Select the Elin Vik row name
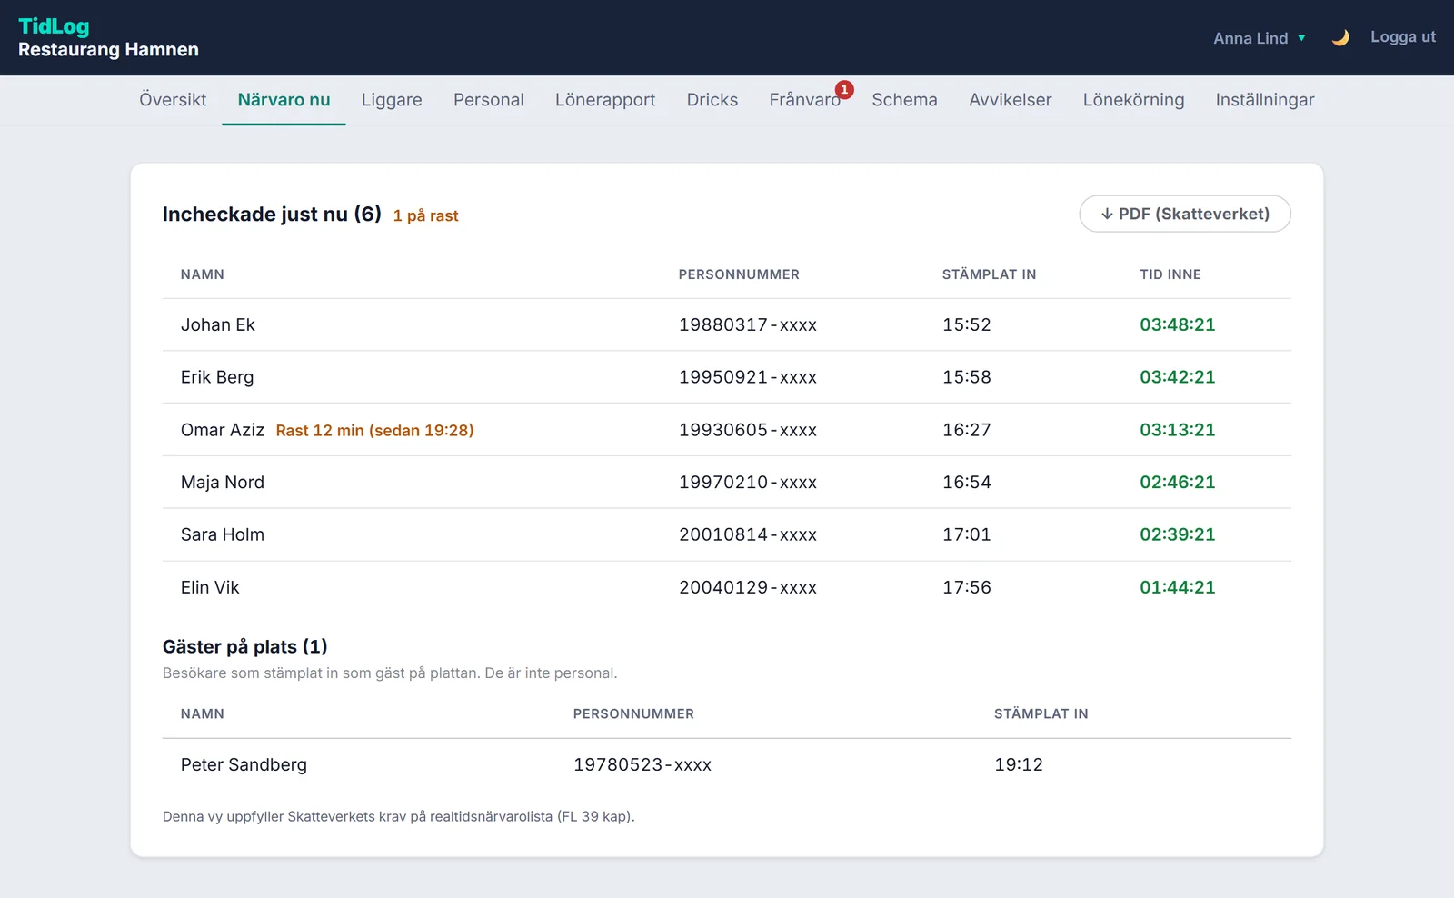This screenshot has height=898, width=1454. tap(210, 587)
